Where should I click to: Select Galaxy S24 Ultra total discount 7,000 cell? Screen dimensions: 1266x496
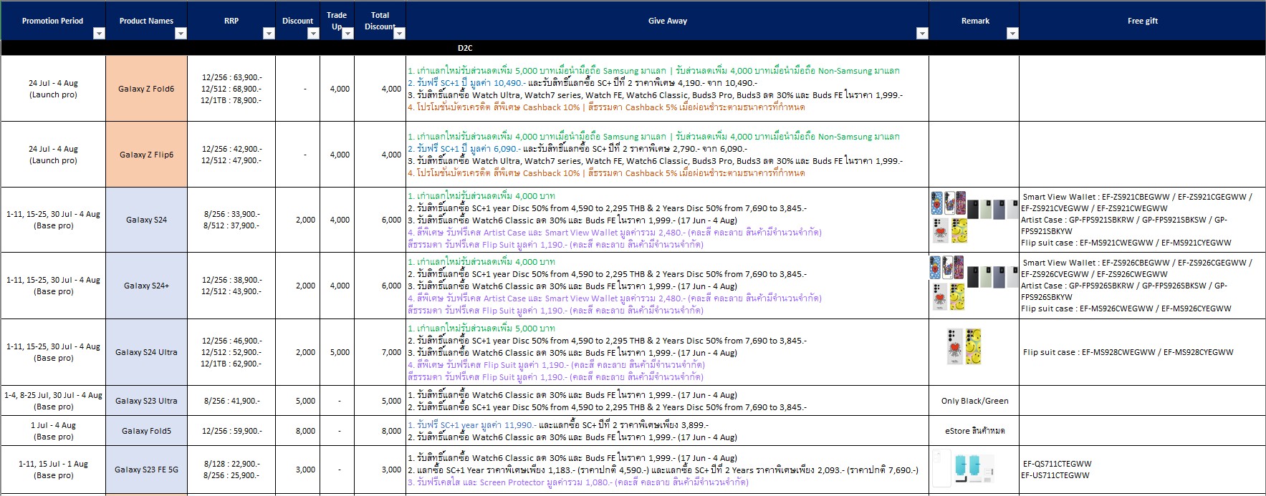point(380,352)
